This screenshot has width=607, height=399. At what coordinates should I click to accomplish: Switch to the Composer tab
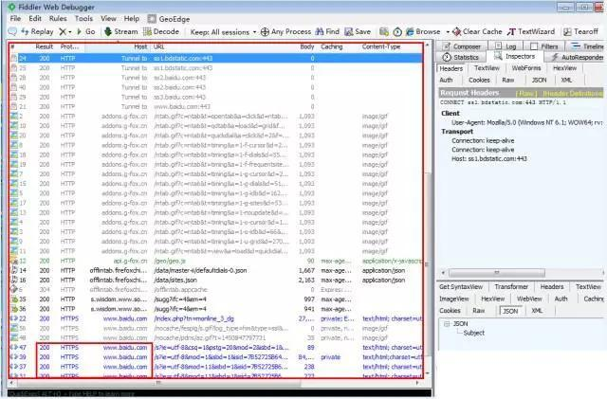[x=462, y=46]
